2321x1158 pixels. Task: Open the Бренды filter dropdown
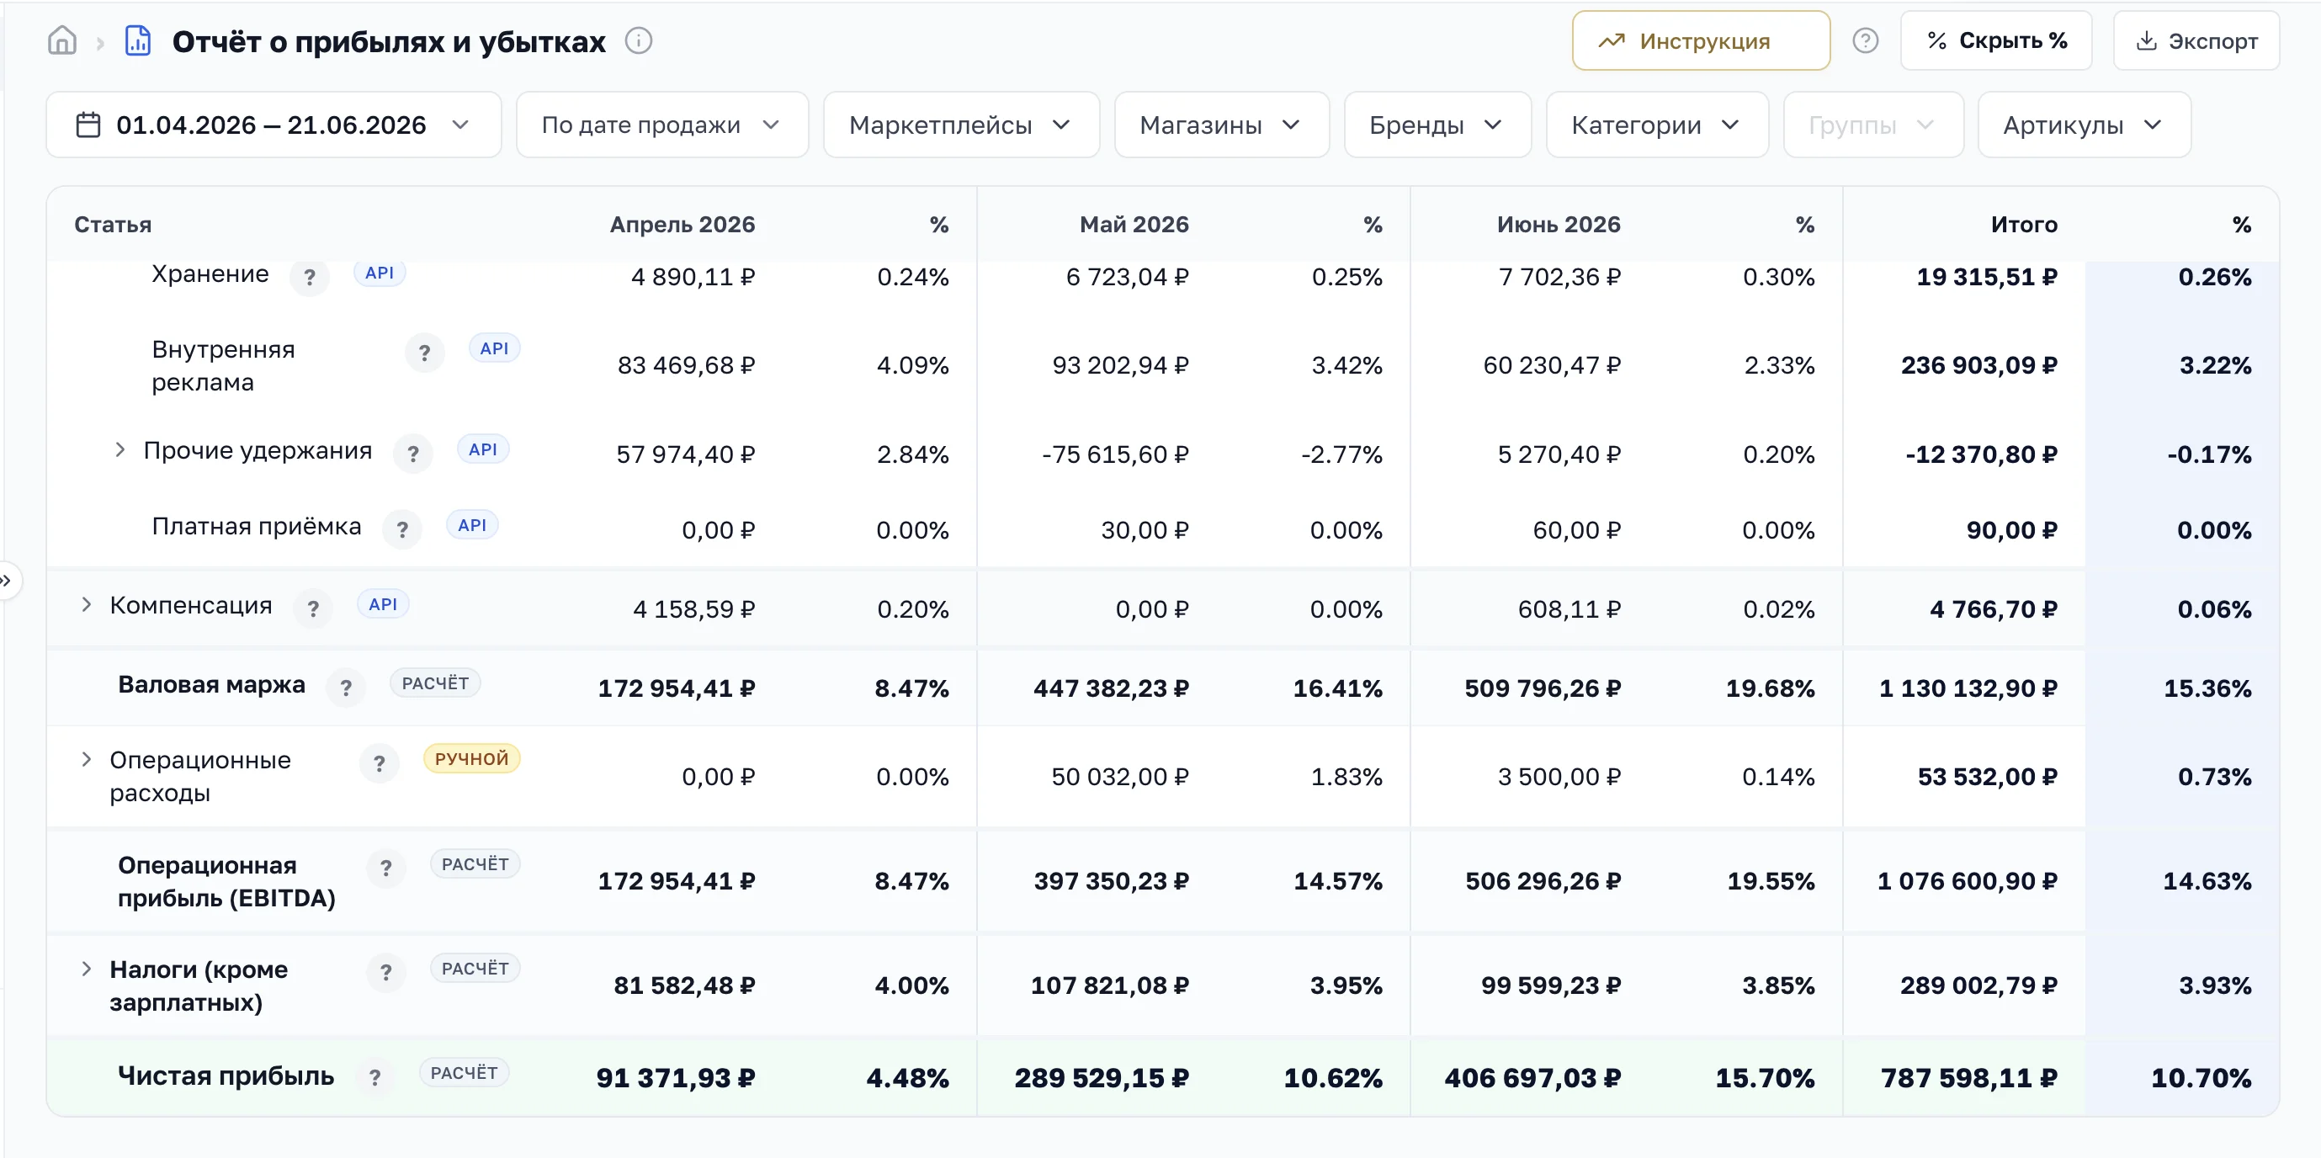pos(1437,125)
